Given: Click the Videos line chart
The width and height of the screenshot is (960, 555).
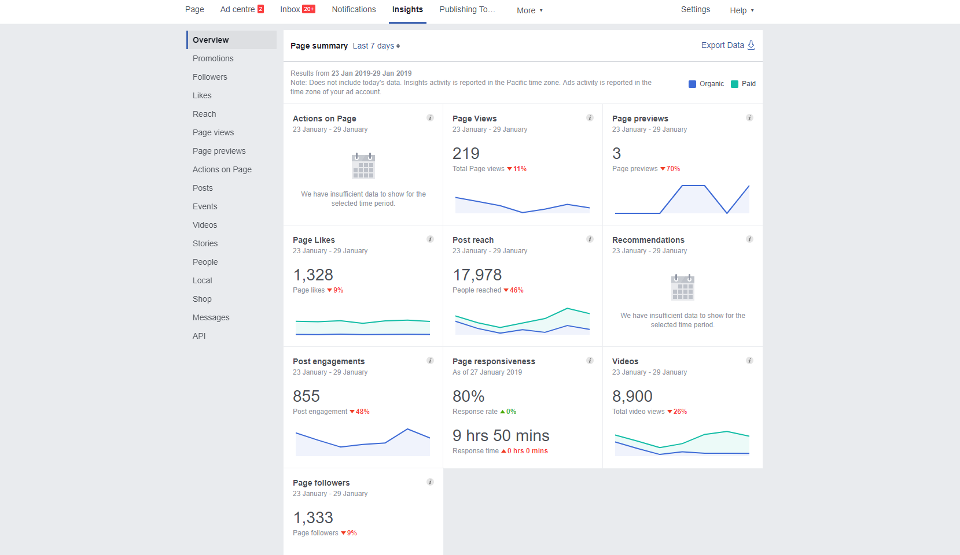Looking at the screenshot, I should tap(682, 443).
